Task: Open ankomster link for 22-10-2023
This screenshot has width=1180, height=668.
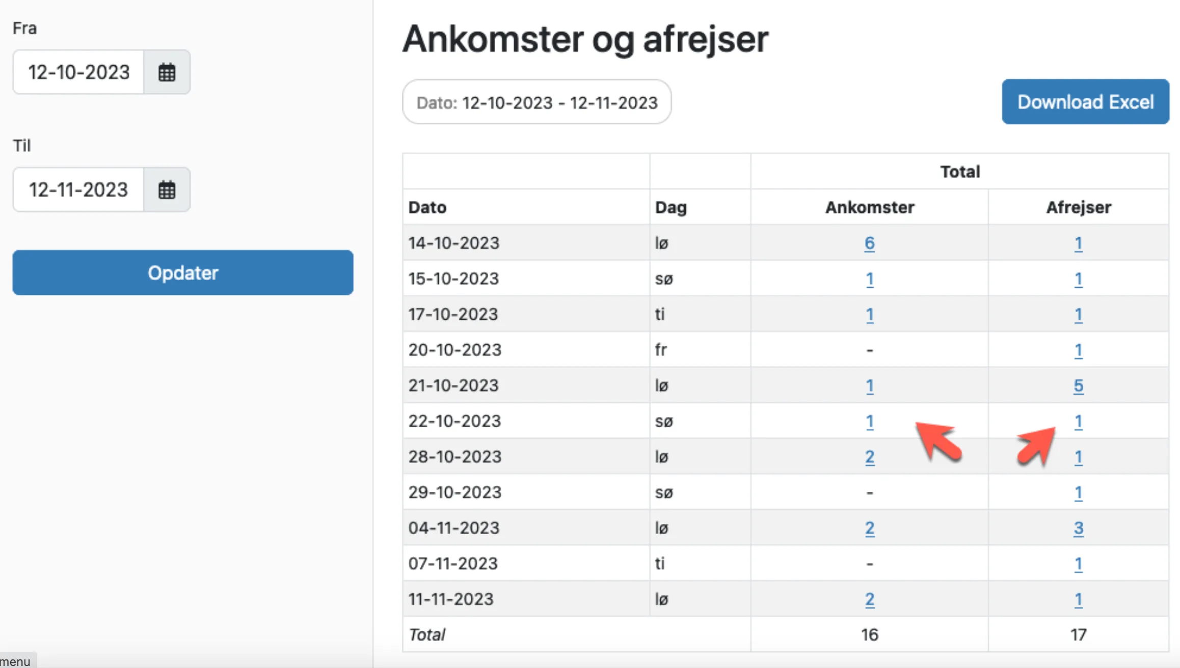Action: pyautogui.click(x=869, y=421)
